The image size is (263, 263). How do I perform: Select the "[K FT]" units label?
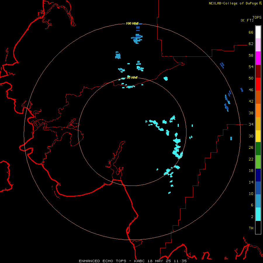point(247,20)
